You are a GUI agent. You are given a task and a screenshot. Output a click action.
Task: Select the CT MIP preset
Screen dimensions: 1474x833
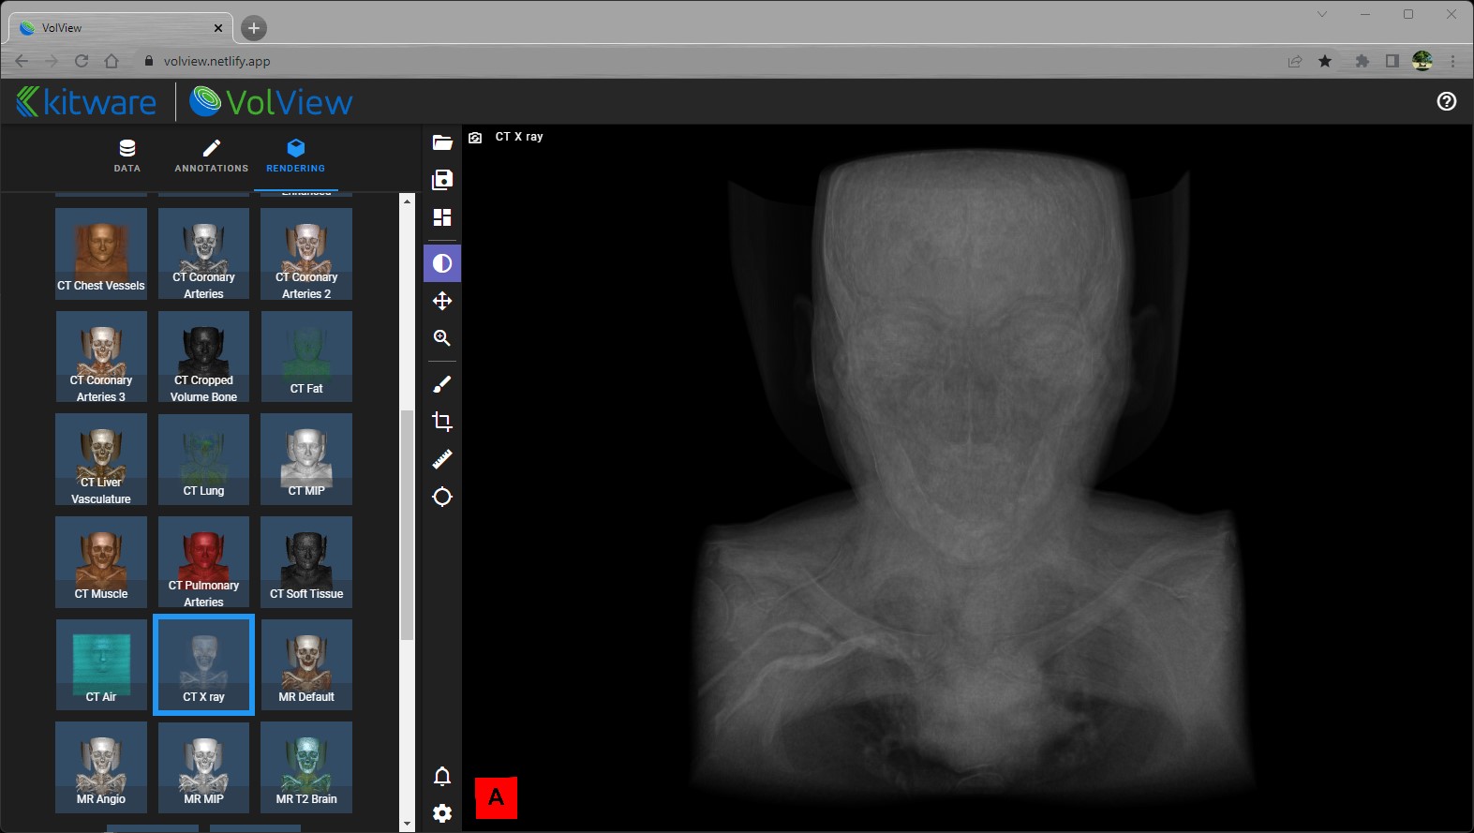tap(306, 459)
